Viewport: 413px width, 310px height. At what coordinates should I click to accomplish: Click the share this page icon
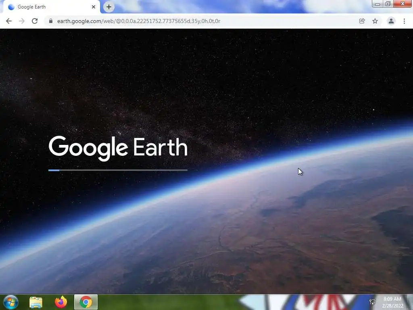362,21
